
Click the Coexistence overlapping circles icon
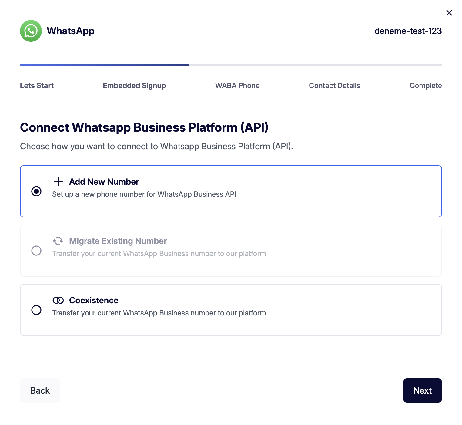tap(58, 300)
